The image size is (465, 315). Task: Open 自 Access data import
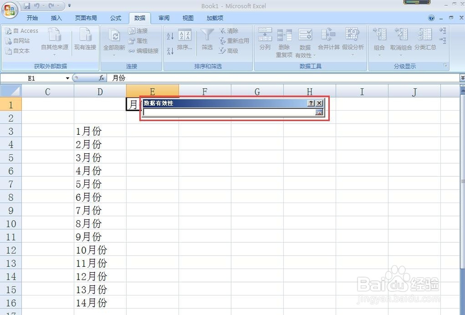tap(22, 31)
